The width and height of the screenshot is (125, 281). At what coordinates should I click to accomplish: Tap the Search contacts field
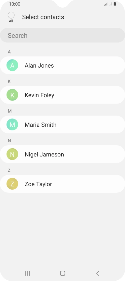coord(62,35)
